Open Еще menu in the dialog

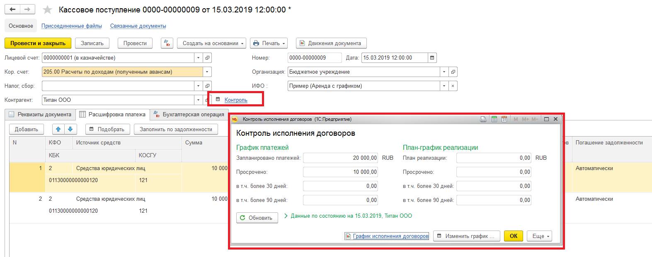click(539, 236)
